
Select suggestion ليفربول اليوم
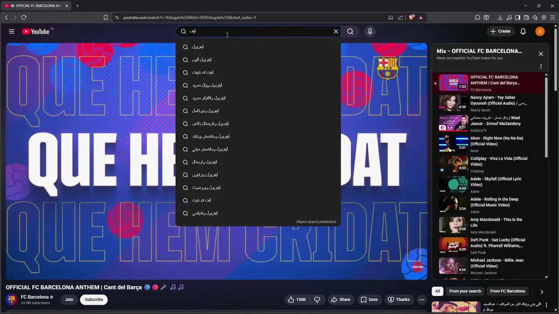(x=258, y=60)
